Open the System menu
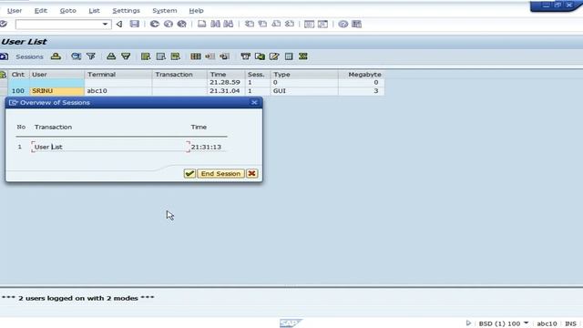583x328 pixels. tap(165, 11)
